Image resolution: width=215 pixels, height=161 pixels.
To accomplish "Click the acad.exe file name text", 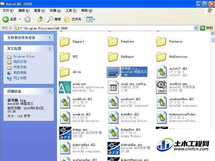I will point(79,84).
